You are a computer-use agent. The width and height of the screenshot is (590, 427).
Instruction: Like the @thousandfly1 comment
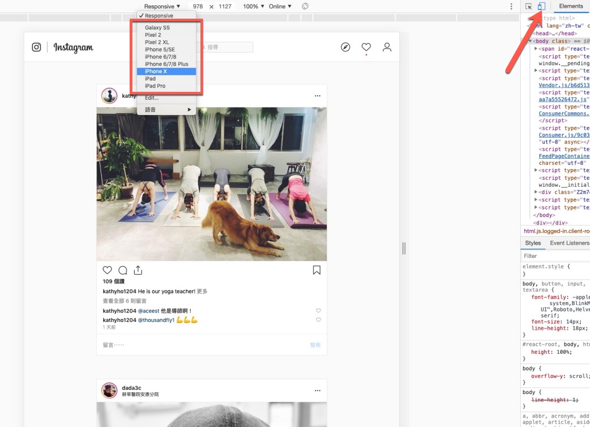click(318, 320)
